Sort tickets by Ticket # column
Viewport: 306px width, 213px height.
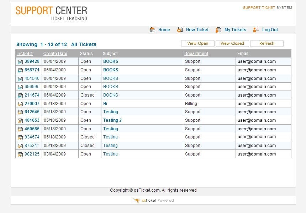tap(25, 53)
